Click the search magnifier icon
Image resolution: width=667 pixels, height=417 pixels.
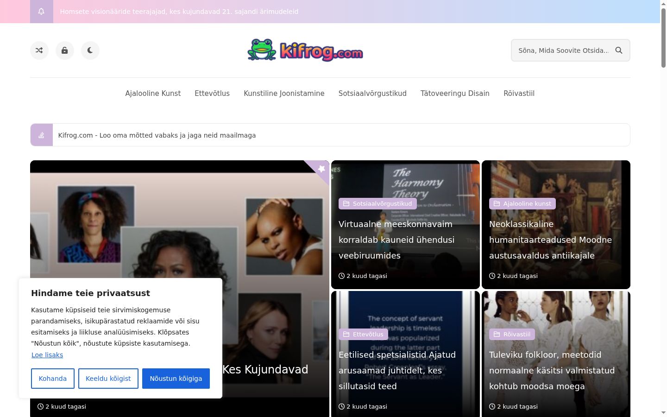(x=619, y=51)
